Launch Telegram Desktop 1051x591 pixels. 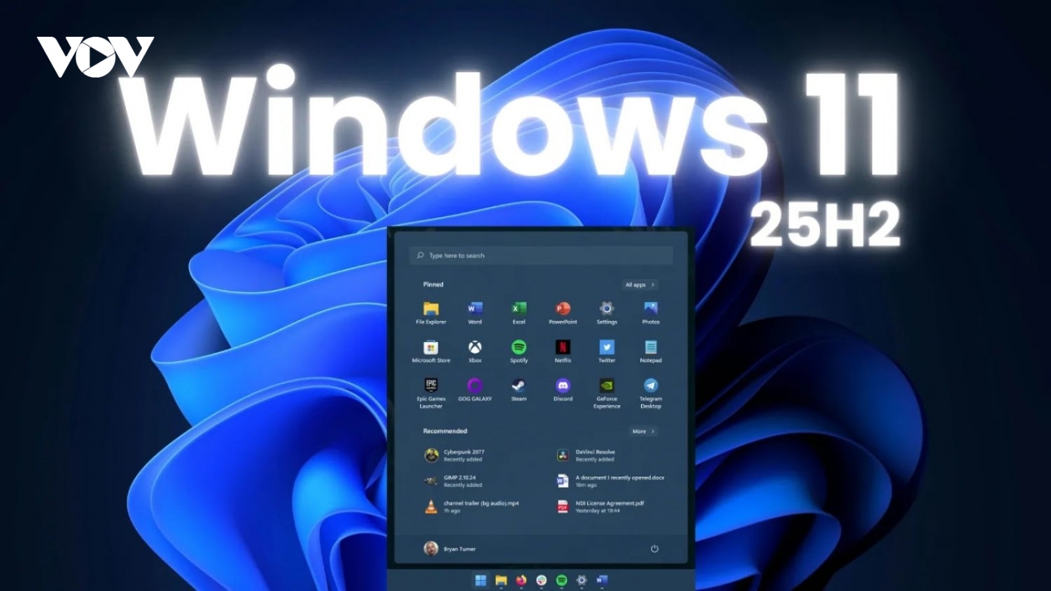(651, 393)
